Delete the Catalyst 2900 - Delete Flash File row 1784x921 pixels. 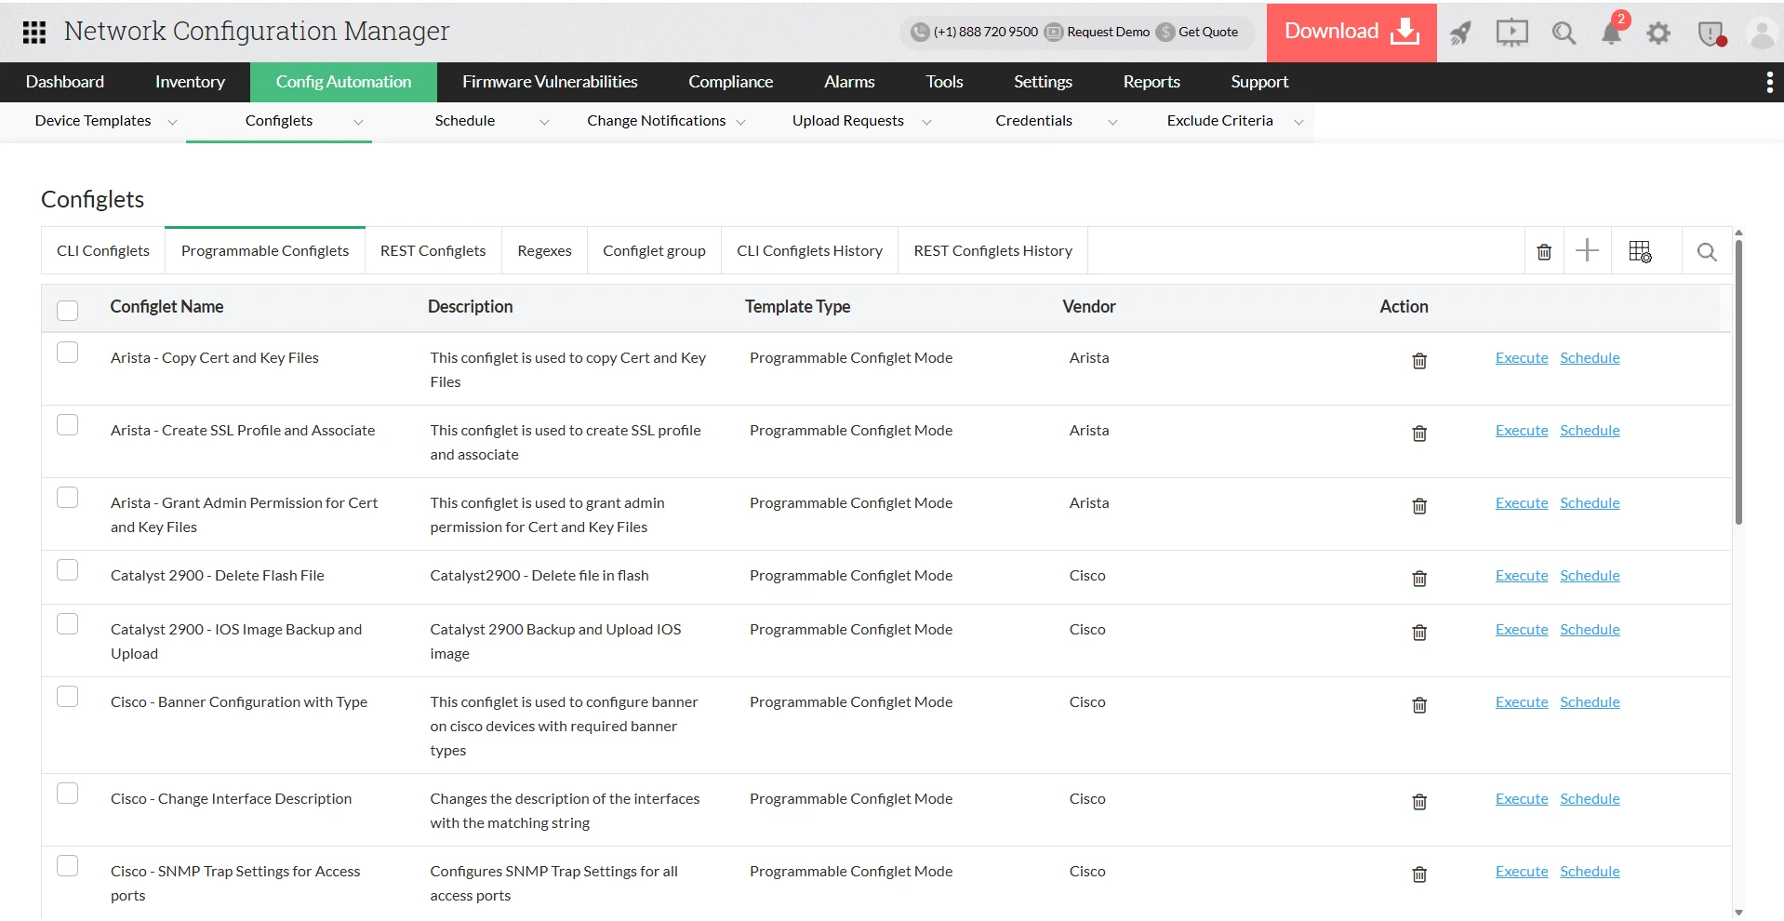tap(1419, 579)
